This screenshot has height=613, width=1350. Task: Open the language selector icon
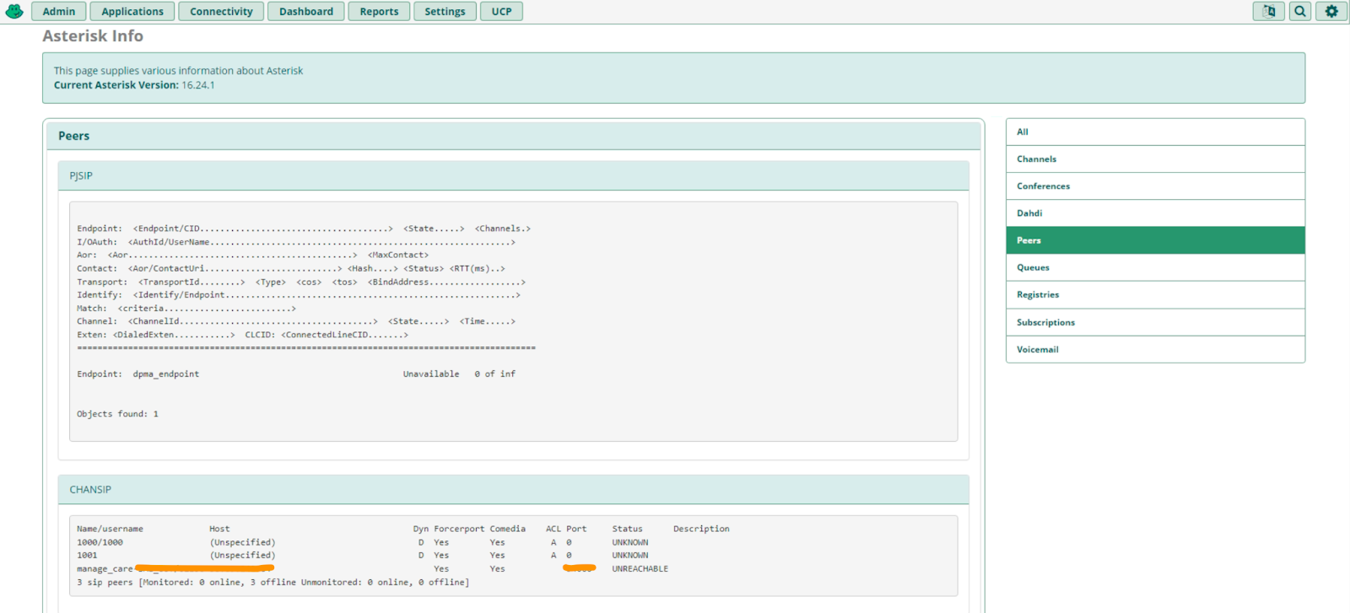1269,11
